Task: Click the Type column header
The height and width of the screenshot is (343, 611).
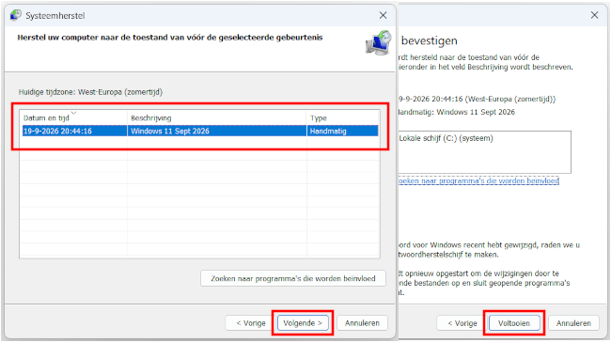Action: tap(342, 117)
